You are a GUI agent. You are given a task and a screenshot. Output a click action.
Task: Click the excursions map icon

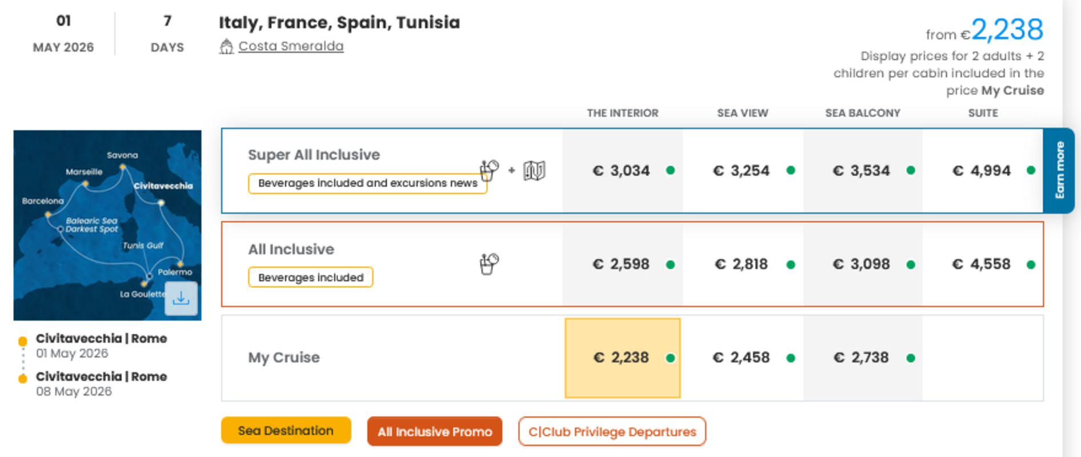coord(534,170)
